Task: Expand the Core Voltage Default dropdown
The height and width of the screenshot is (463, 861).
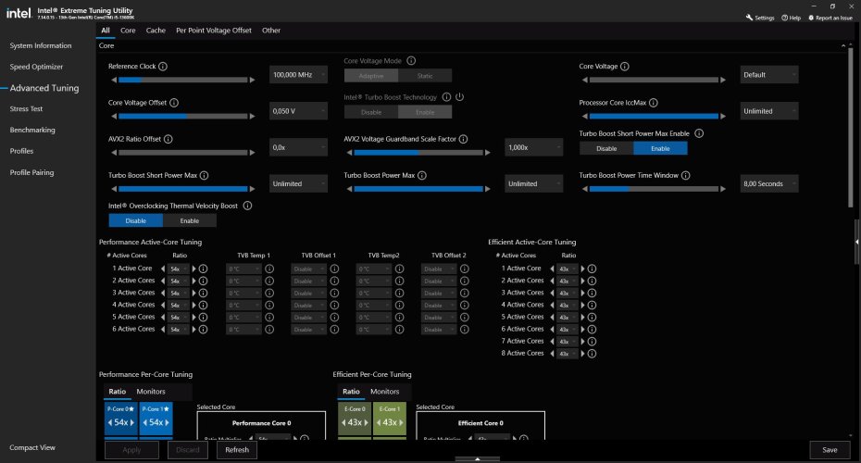Action: [x=768, y=75]
